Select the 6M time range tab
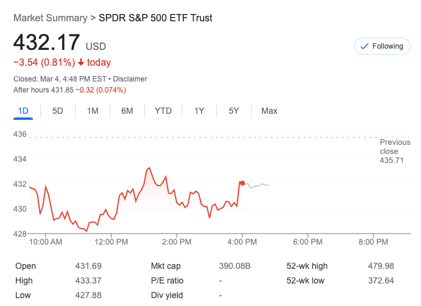421x306 pixels. tap(127, 111)
